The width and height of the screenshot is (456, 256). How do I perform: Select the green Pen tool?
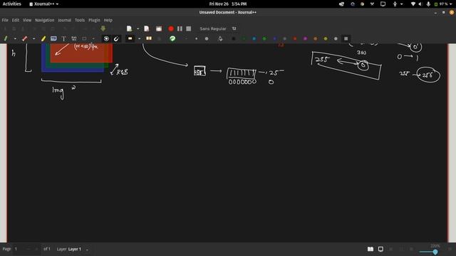pos(6,38)
